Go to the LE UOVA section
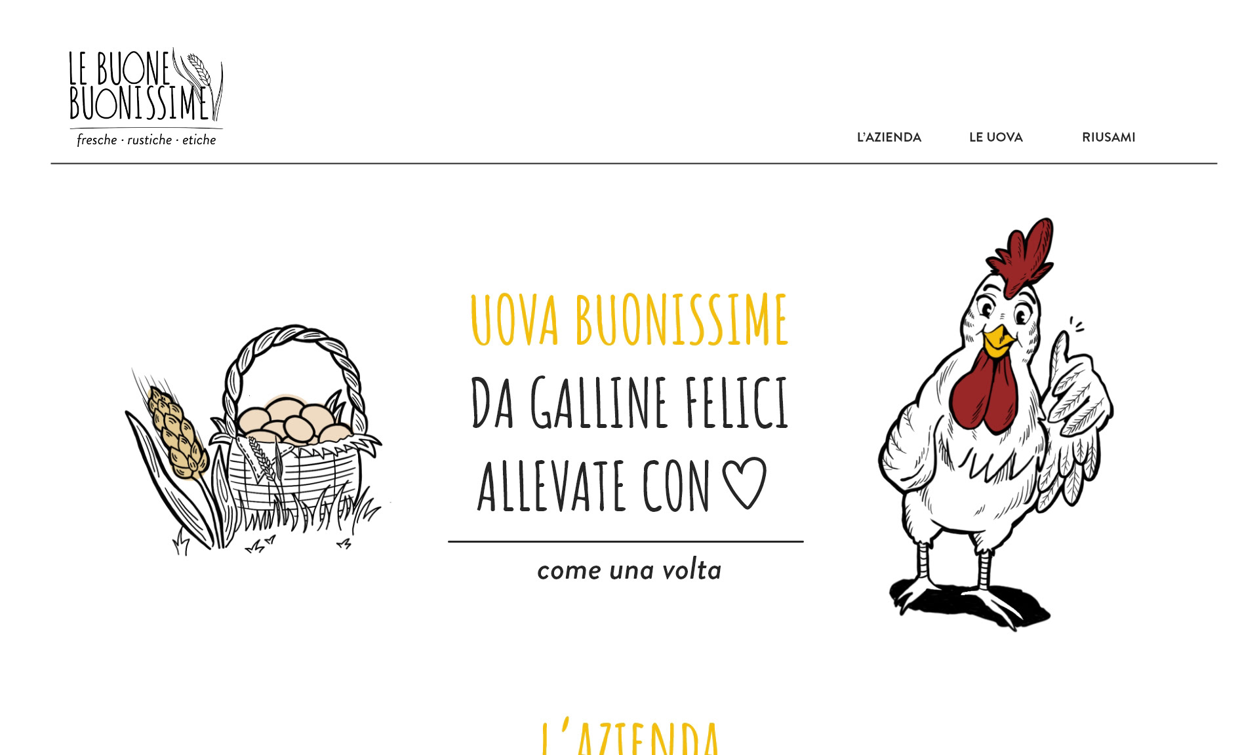 coord(995,137)
